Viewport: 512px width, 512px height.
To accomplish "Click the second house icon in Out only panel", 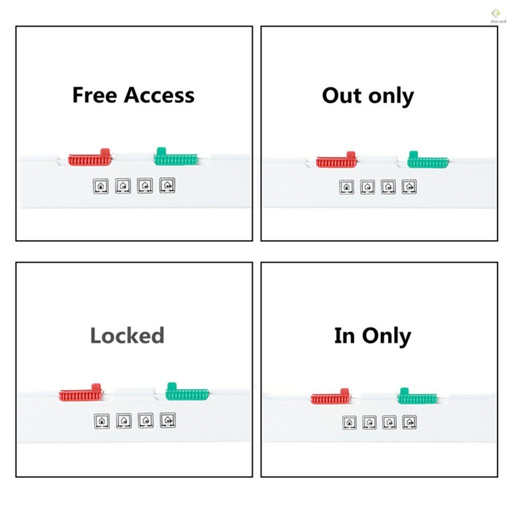I will point(367,187).
